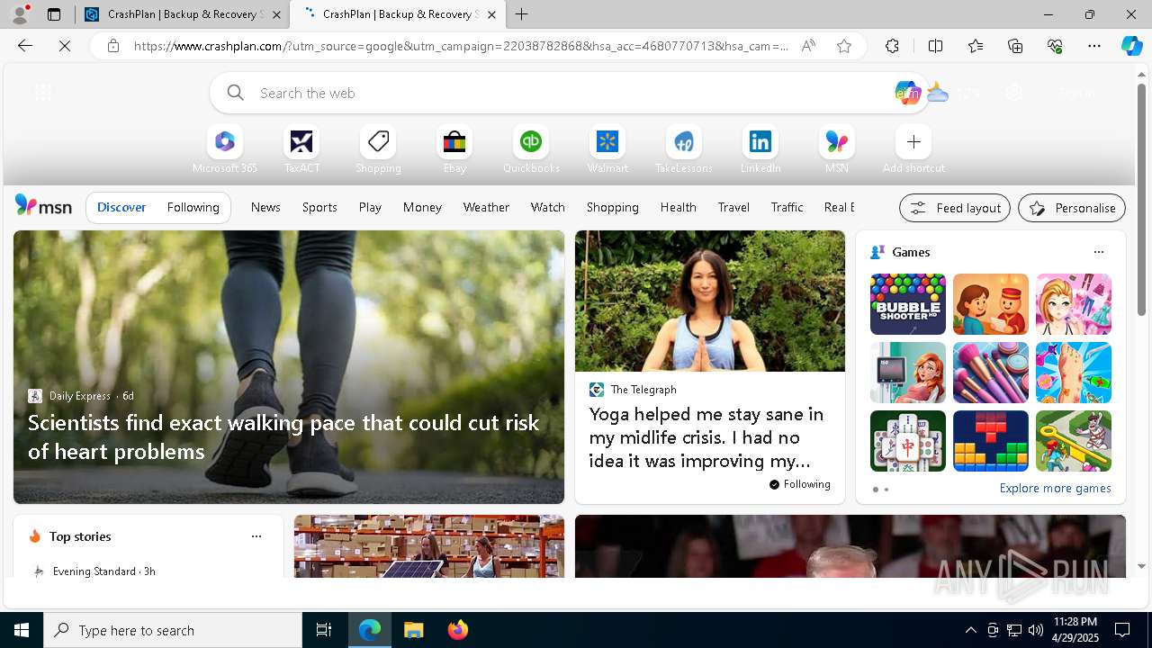Open Games card more options menu

coord(1099,252)
